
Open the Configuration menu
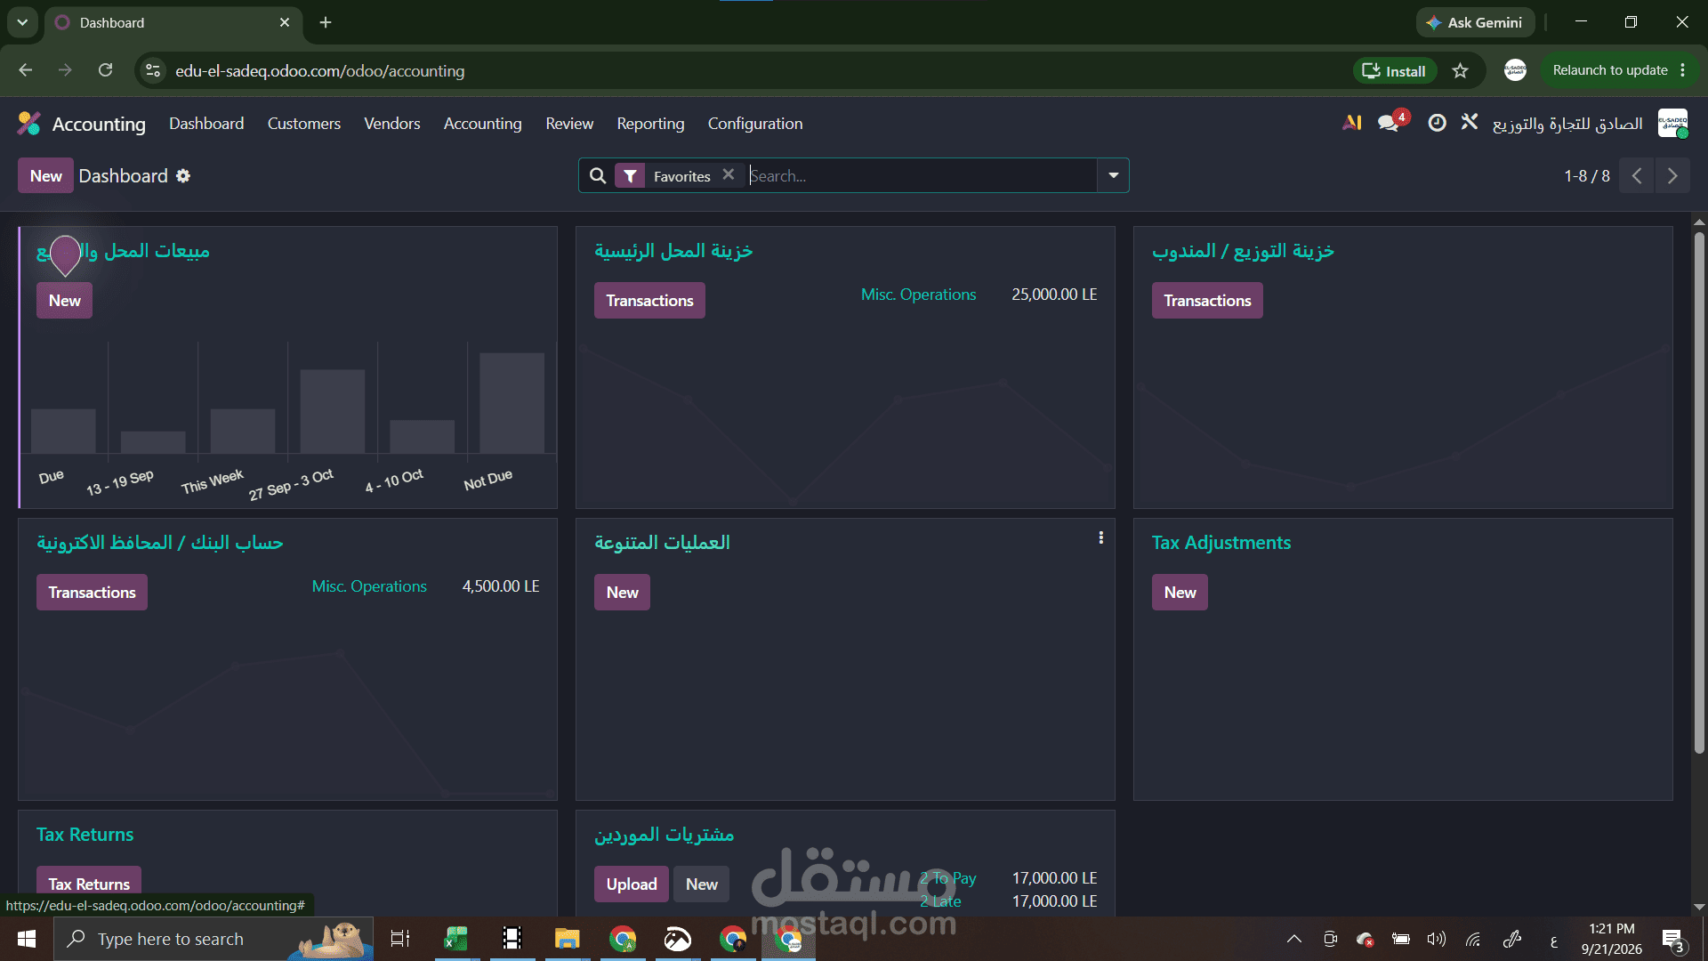[754, 124]
